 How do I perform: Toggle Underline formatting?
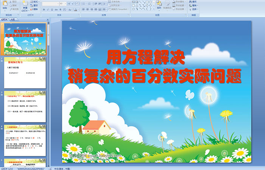52,9
